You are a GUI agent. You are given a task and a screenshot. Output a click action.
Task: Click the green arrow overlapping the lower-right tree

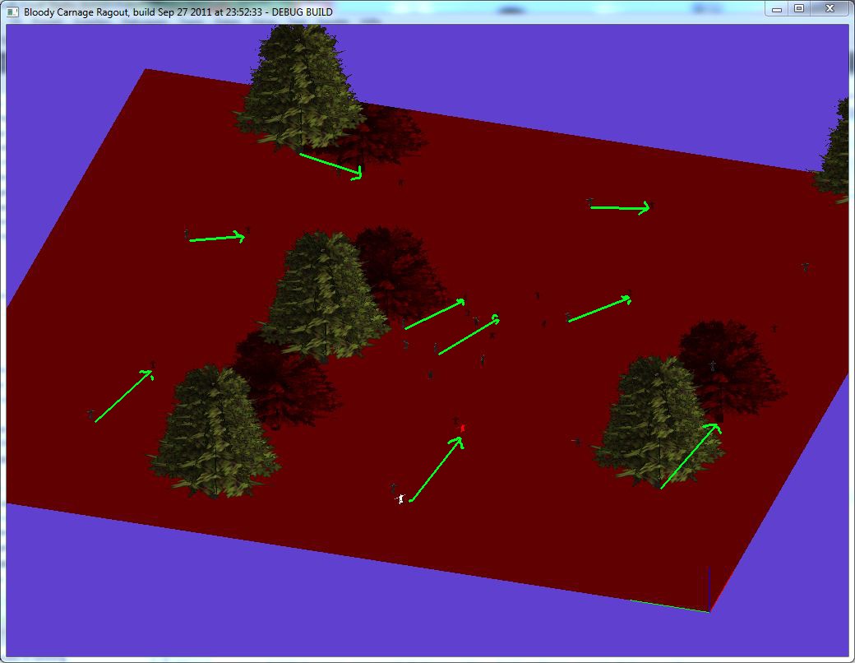point(689,457)
